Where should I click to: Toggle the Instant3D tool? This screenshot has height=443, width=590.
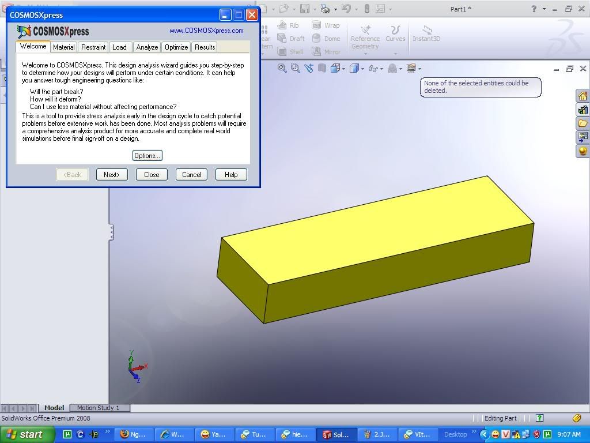point(426,33)
